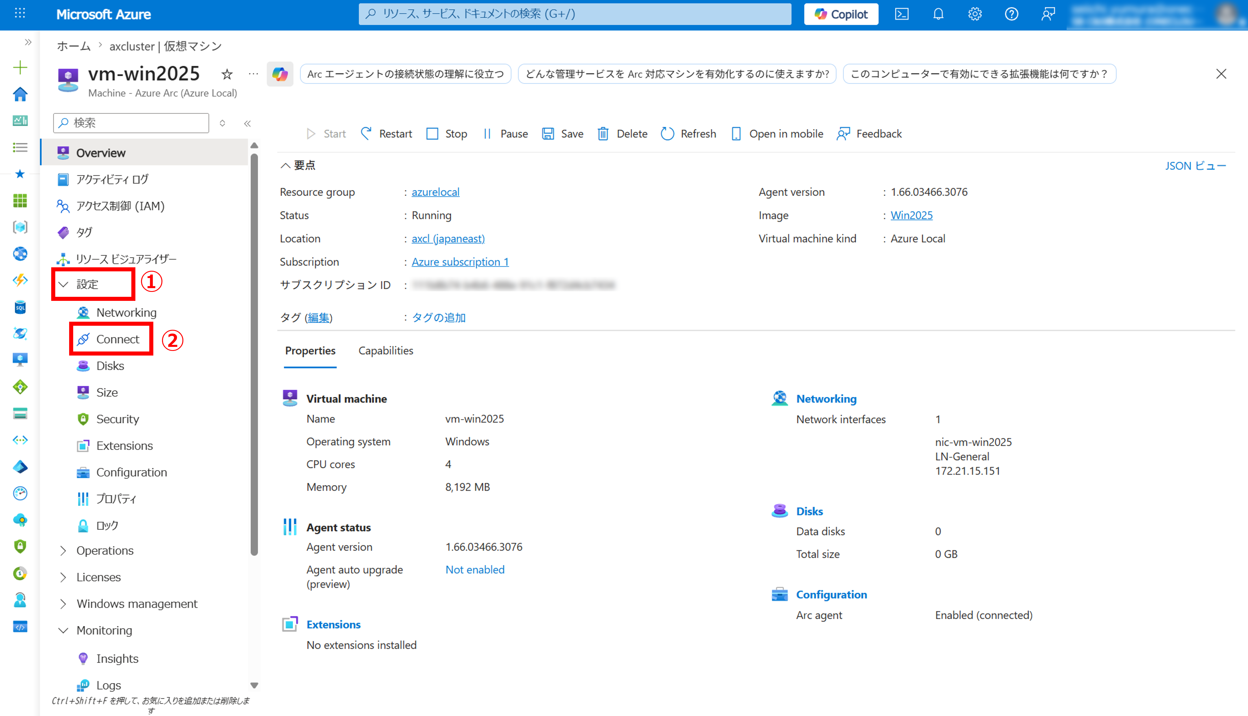
Task: Click the Restart toolbar button
Action: (x=386, y=134)
